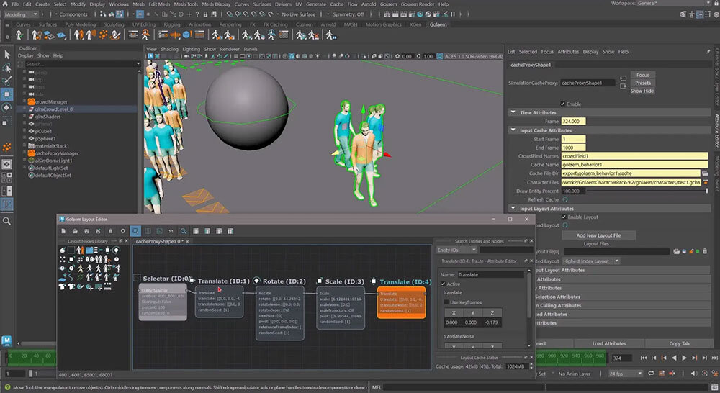Click the last walking character Golaem shelf icon

[x=331, y=35]
